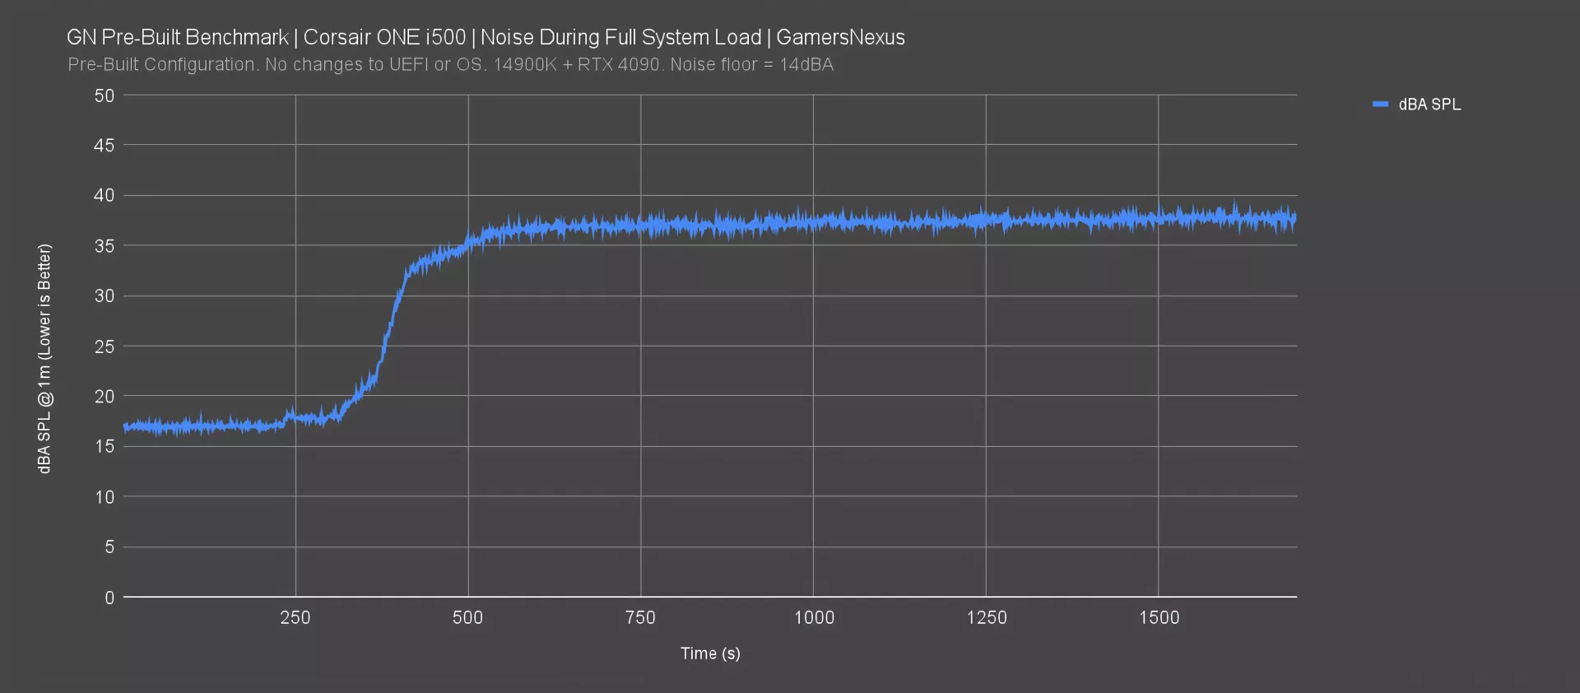Click the 50 label atop the vertical axis
This screenshot has height=693, width=1580.
coord(105,95)
